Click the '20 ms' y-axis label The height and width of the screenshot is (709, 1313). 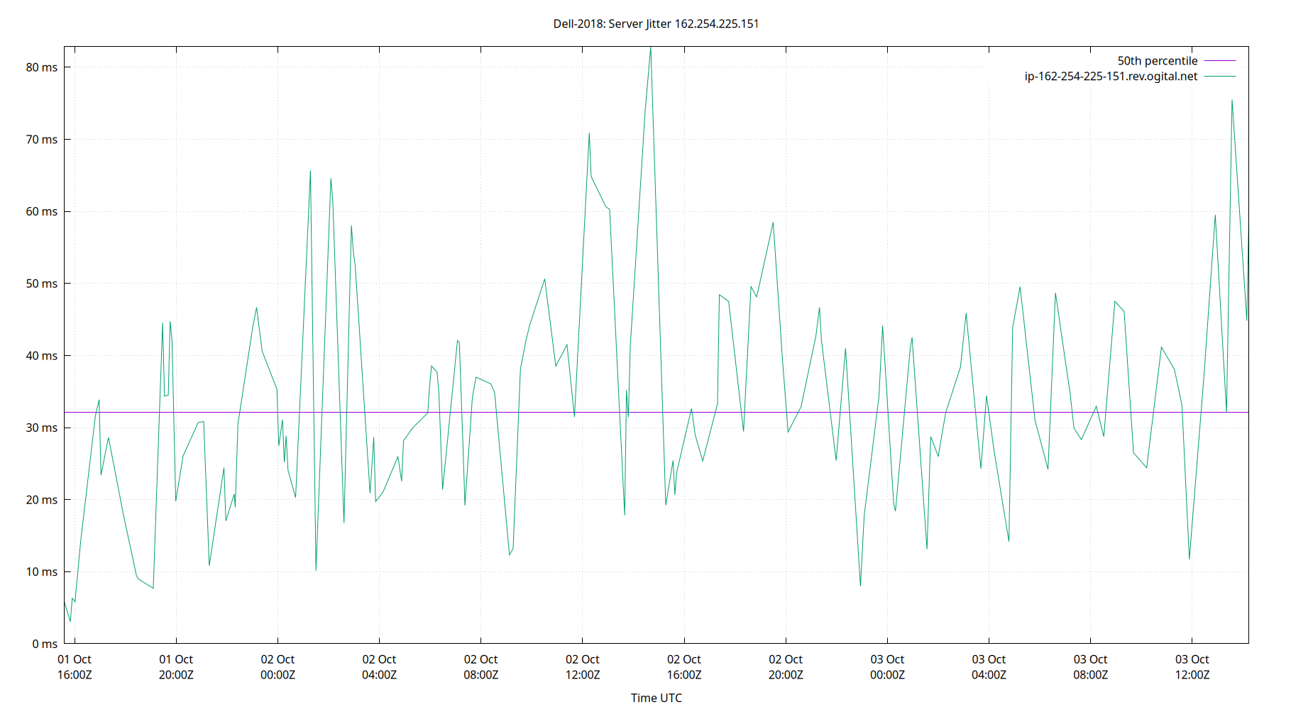(x=42, y=500)
